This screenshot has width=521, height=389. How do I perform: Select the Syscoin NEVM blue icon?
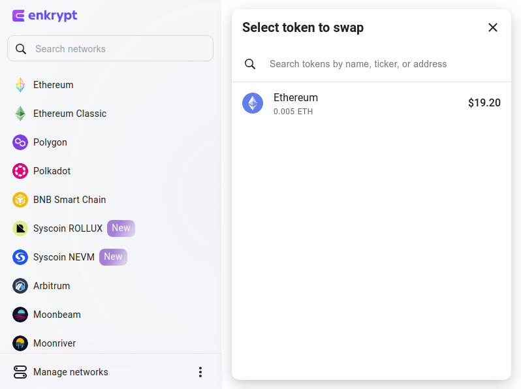click(x=20, y=257)
